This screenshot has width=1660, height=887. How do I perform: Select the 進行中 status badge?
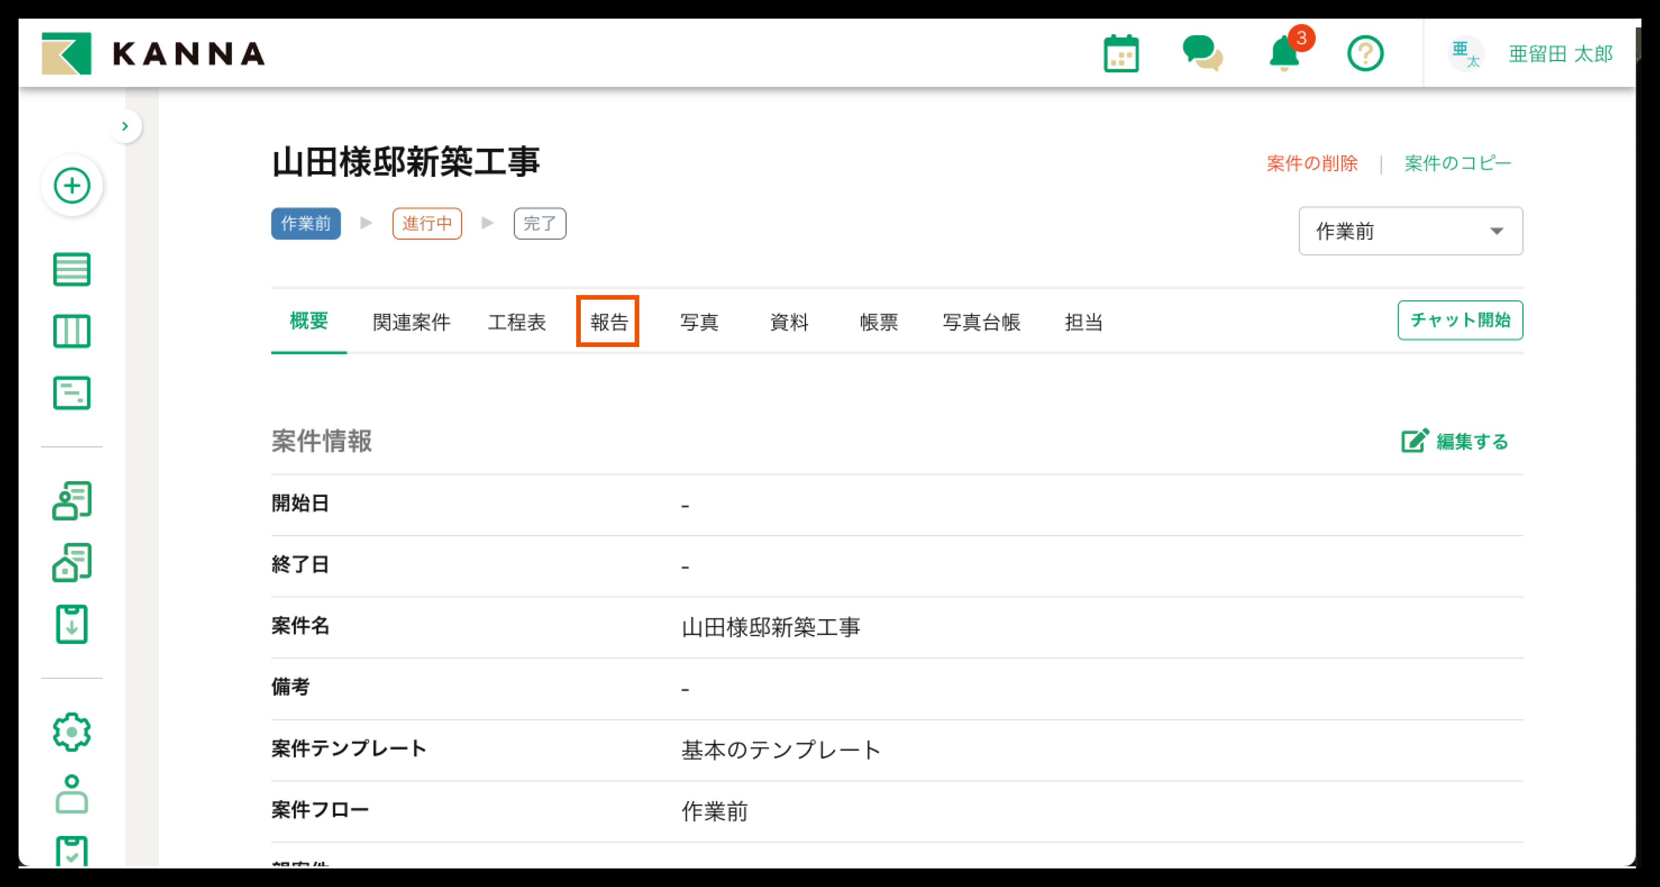point(427,224)
